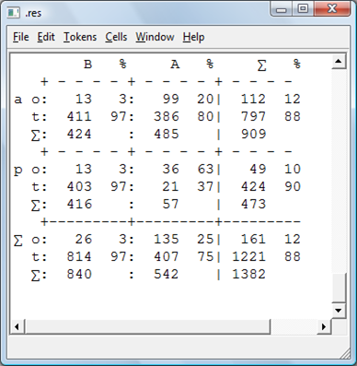This screenshot has width=357, height=366.
Task: Open the Cells menu
Action: [x=116, y=37]
